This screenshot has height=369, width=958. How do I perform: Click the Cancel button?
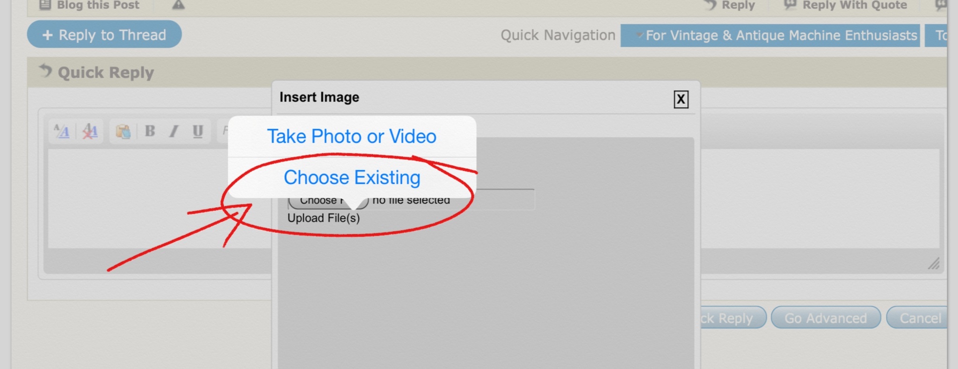click(917, 318)
